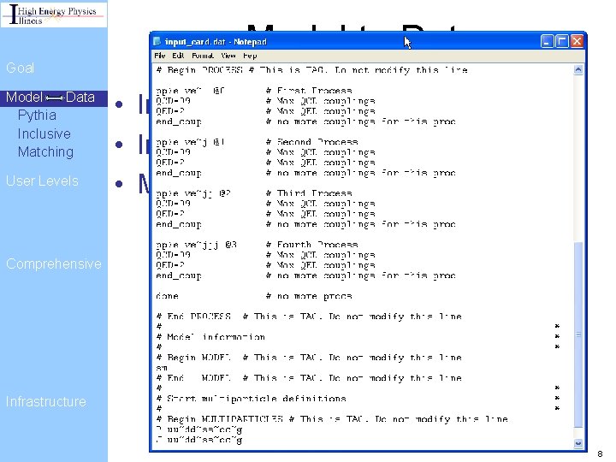Click the '# End MODEL' tag line
The width and height of the screenshot is (616, 462).
[309, 378]
